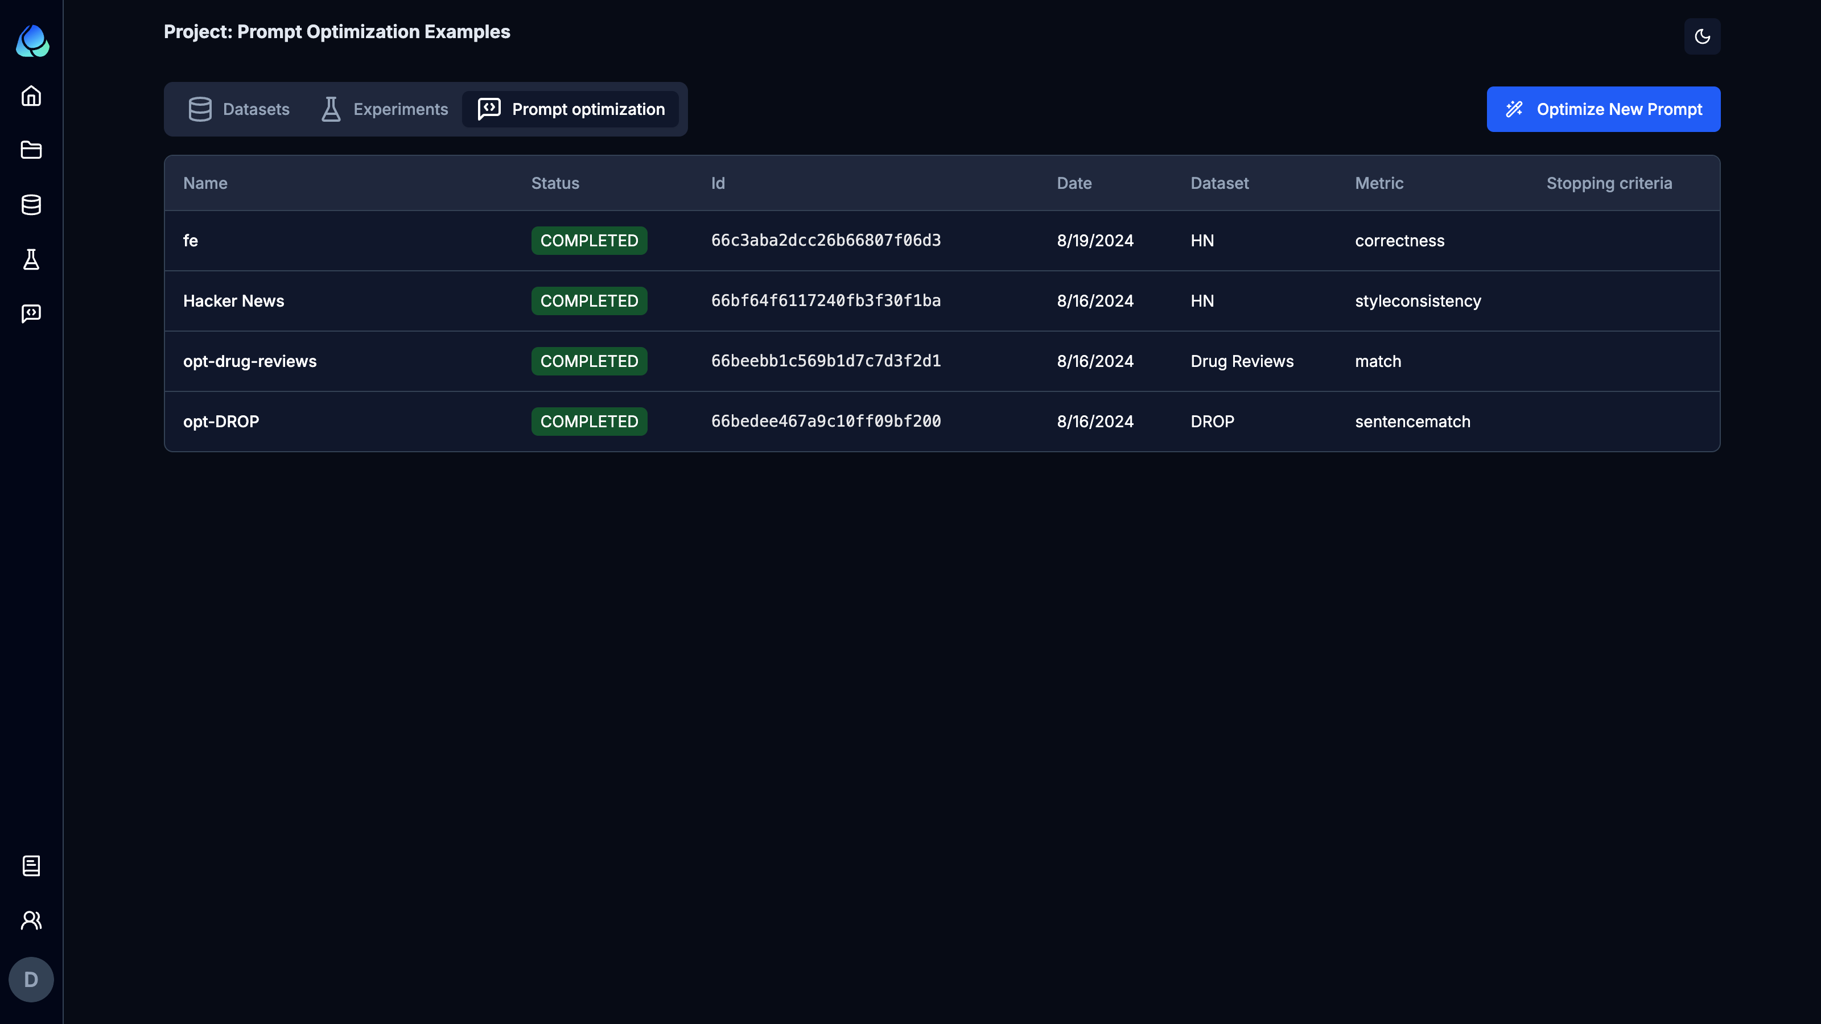1821x1024 pixels.
Task: Open team members via sidebar users icon
Action: 31,920
